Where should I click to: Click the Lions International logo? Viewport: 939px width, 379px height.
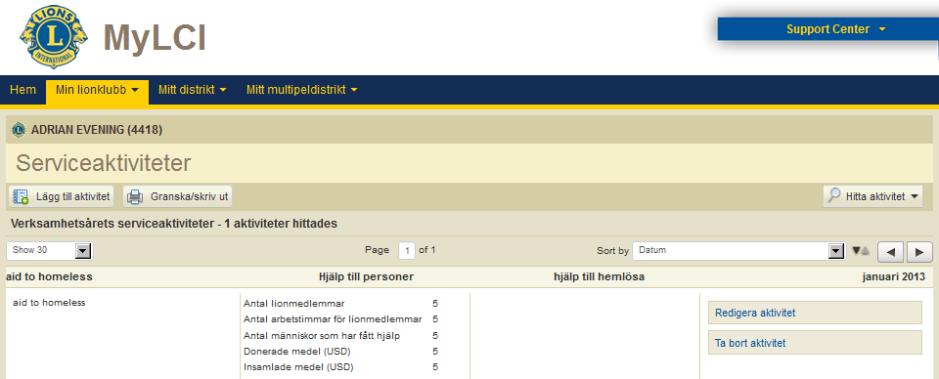pyautogui.click(x=53, y=37)
